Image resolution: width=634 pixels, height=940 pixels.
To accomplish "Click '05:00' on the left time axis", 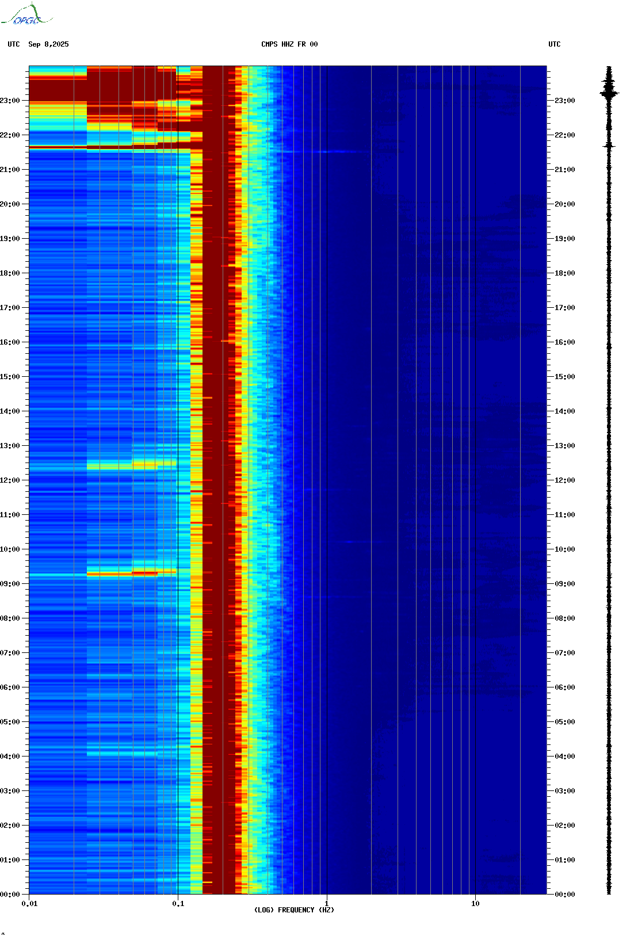I will pos(10,722).
